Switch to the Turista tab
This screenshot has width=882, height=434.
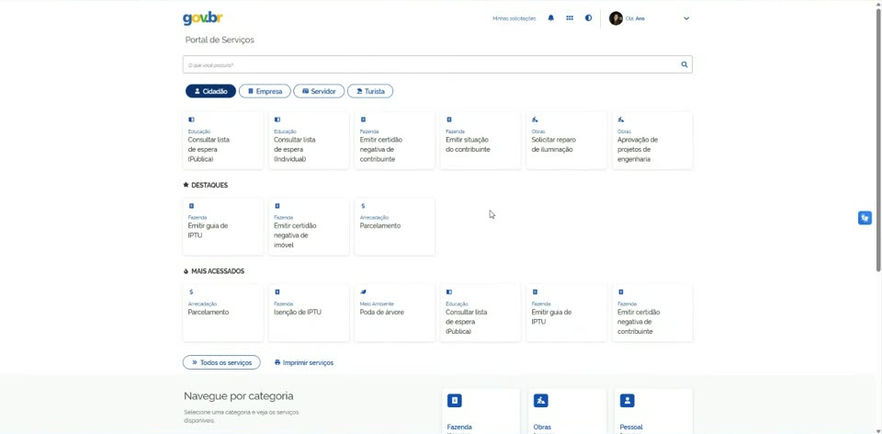pyautogui.click(x=370, y=91)
